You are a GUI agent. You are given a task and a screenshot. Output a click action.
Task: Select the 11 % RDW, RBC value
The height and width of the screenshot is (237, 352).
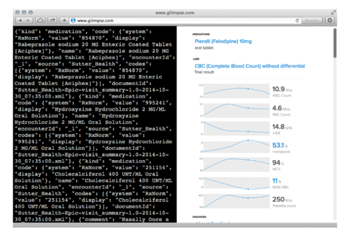[x=277, y=181]
